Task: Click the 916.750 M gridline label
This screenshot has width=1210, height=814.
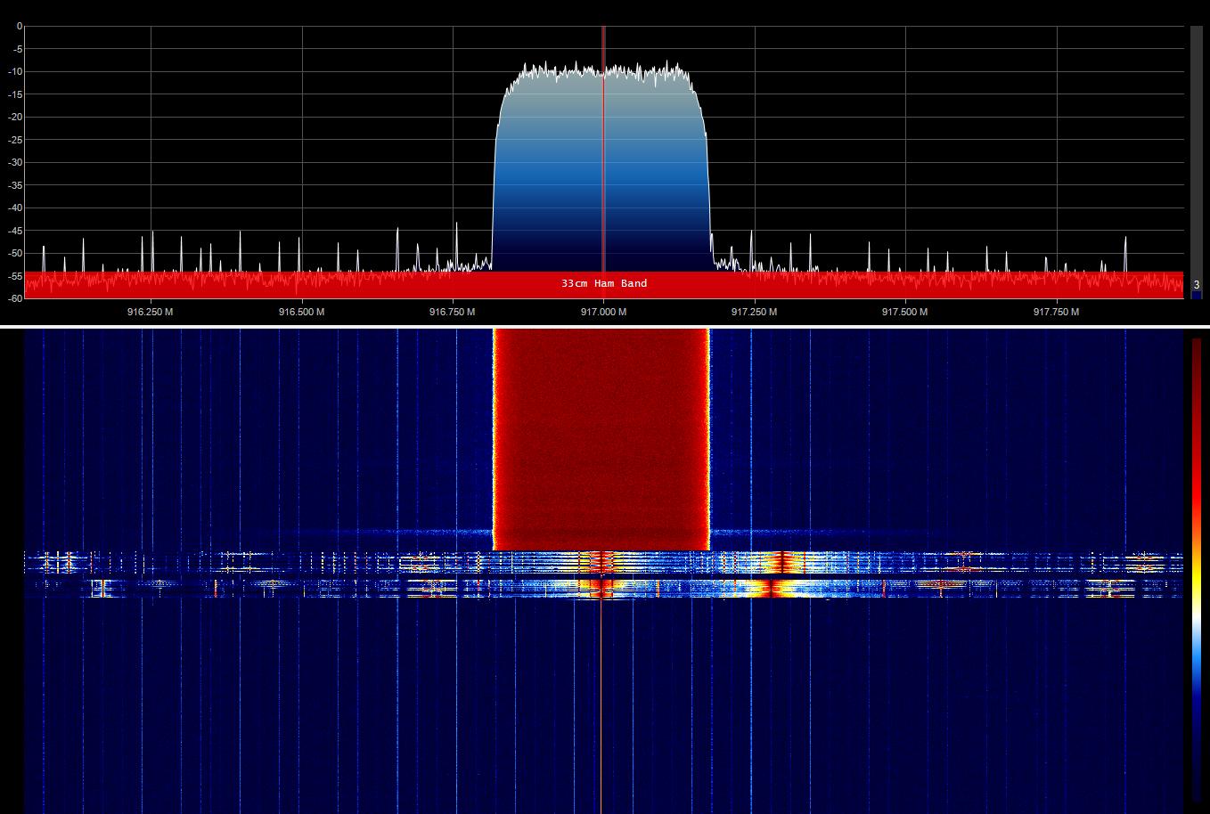Action: click(x=452, y=312)
